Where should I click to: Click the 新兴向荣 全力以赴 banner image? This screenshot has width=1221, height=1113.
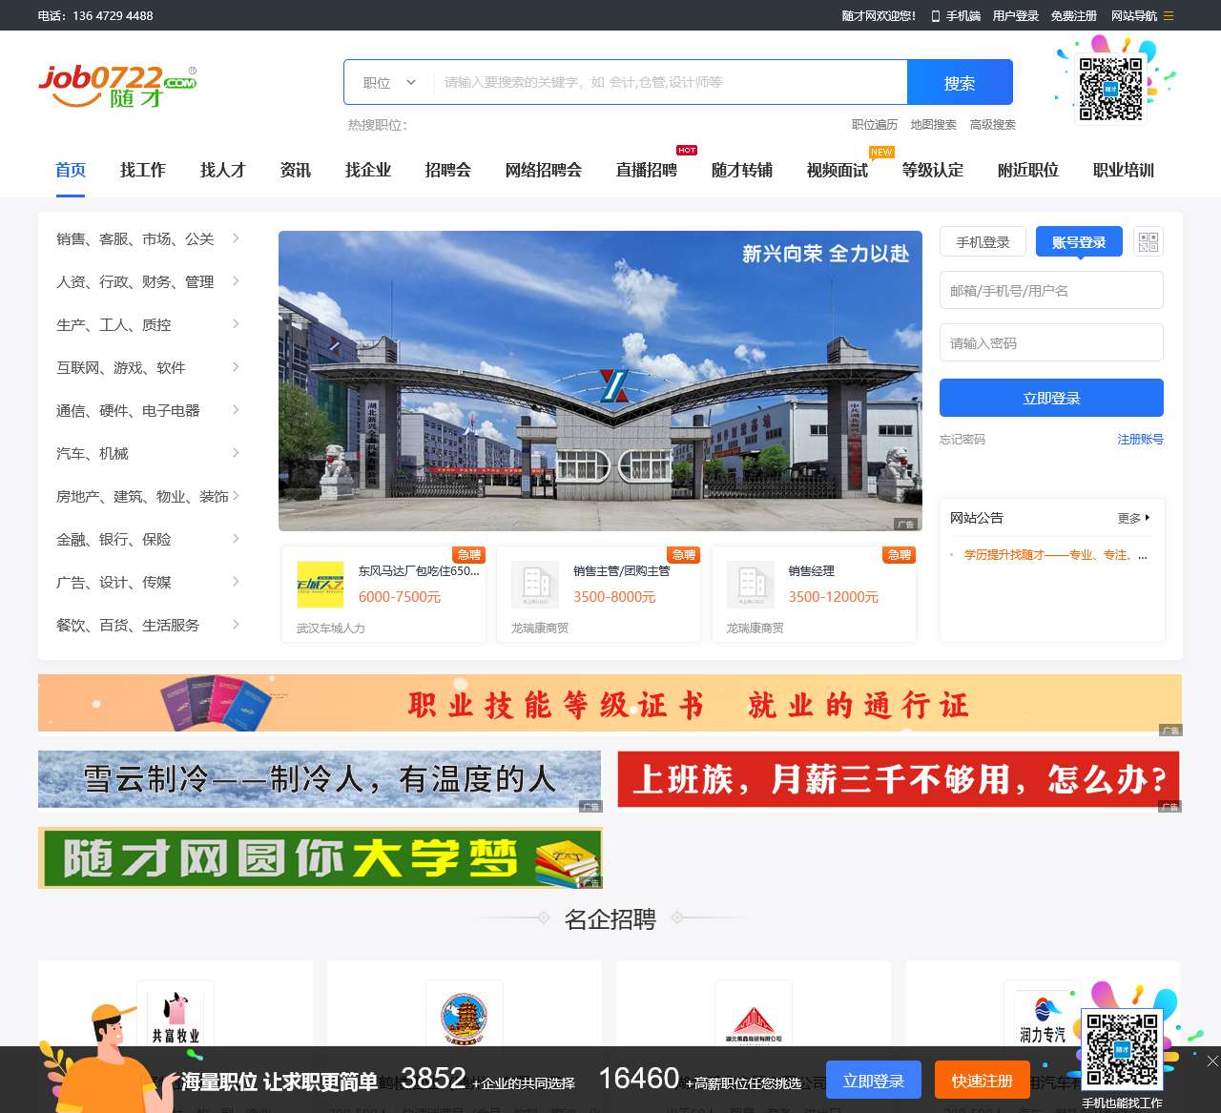pos(600,381)
